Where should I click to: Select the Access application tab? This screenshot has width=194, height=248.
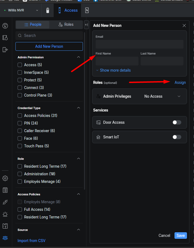tap(68, 10)
